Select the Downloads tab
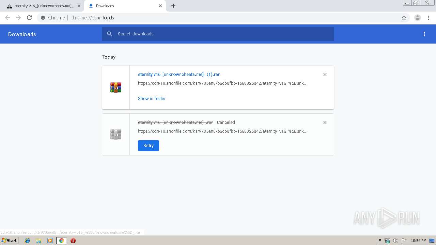Screen dimensions: 436x245 [x=125, y=6]
